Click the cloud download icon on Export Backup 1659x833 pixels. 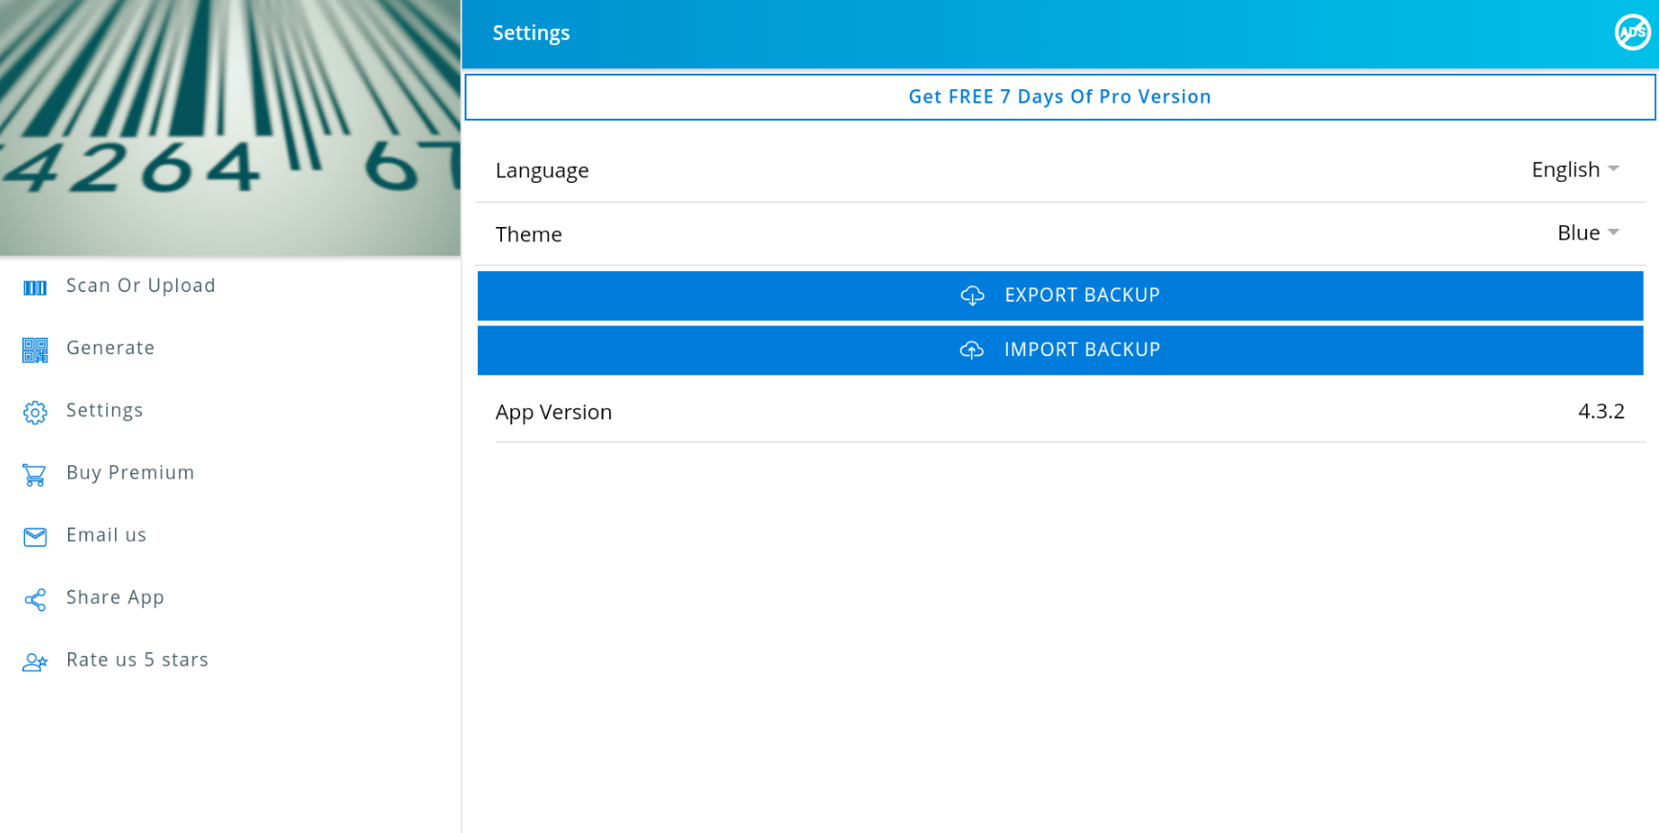(x=972, y=295)
